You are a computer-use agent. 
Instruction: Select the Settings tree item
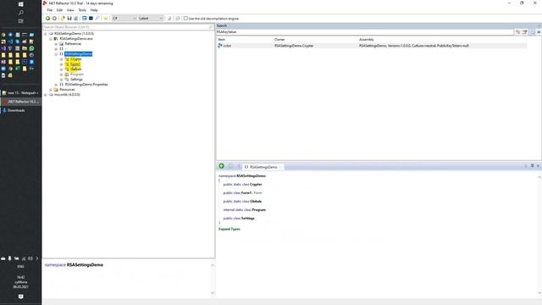click(x=76, y=80)
